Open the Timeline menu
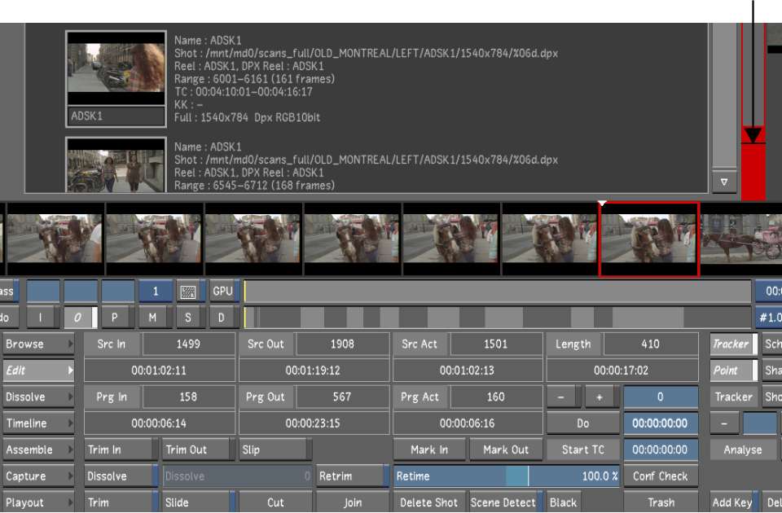Viewport: 782px width, 513px height. [x=38, y=423]
